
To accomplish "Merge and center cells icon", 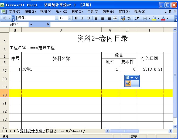I will pyautogui.click(x=115, y=18).
